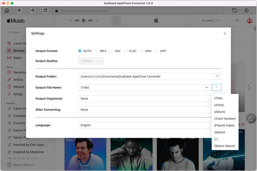257x171 pixels.
Task: Open the Output Organized dropdown
Action: 145,98
